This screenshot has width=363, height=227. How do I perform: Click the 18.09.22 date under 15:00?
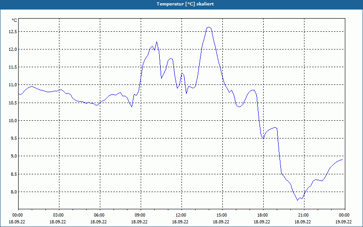coord(221,222)
